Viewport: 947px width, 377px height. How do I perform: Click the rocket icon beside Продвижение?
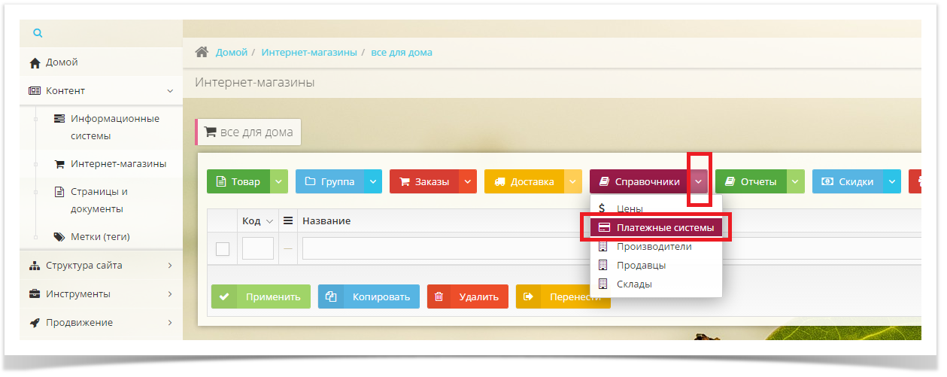(x=35, y=323)
